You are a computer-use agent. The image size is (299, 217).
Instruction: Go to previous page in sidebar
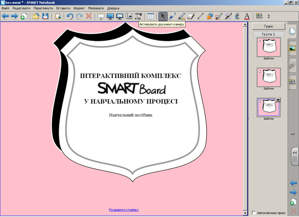point(293,183)
